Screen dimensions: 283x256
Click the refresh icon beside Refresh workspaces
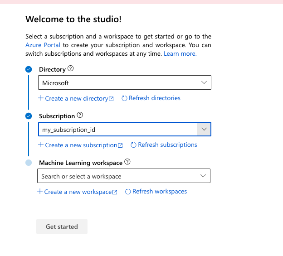[128, 192]
